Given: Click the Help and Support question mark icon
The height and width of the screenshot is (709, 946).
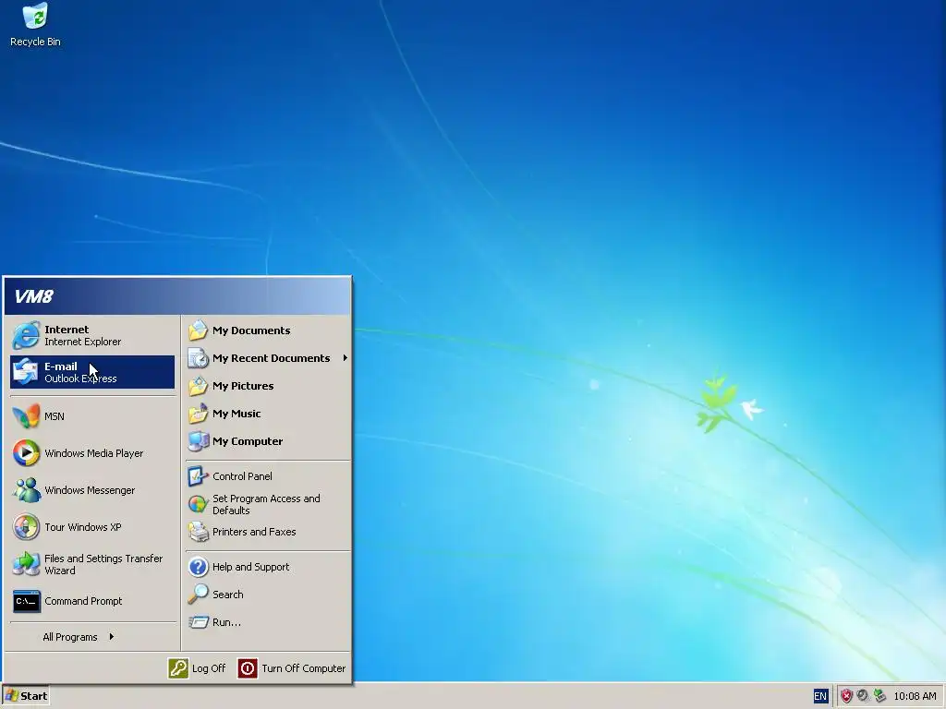Looking at the screenshot, I should pyautogui.click(x=198, y=567).
